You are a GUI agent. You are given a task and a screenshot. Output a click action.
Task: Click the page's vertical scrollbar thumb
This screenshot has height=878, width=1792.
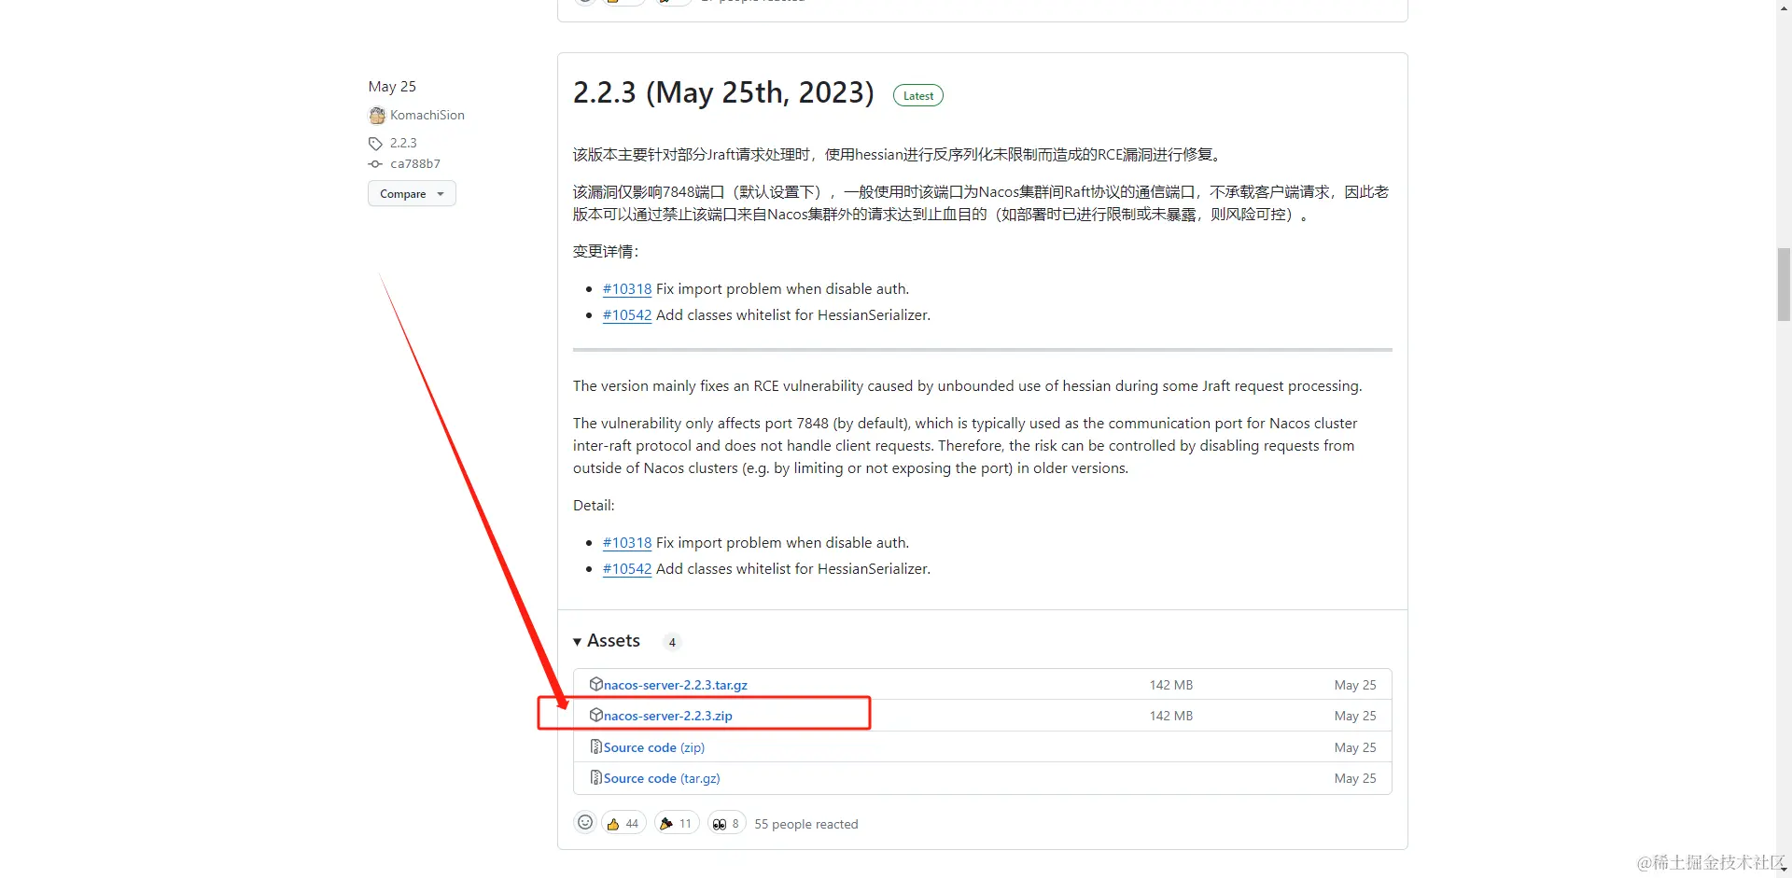1784,285
